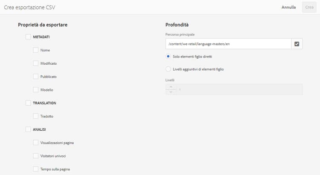Choose Livelli aggiuntivi di elementi figlio
This screenshot has height=175, width=320.
click(x=169, y=69)
